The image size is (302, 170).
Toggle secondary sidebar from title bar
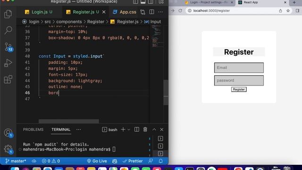(x=151, y=2)
